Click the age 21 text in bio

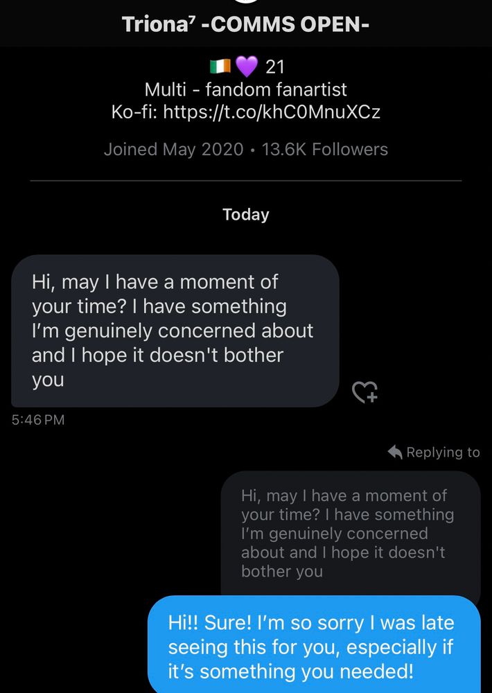click(x=275, y=67)
